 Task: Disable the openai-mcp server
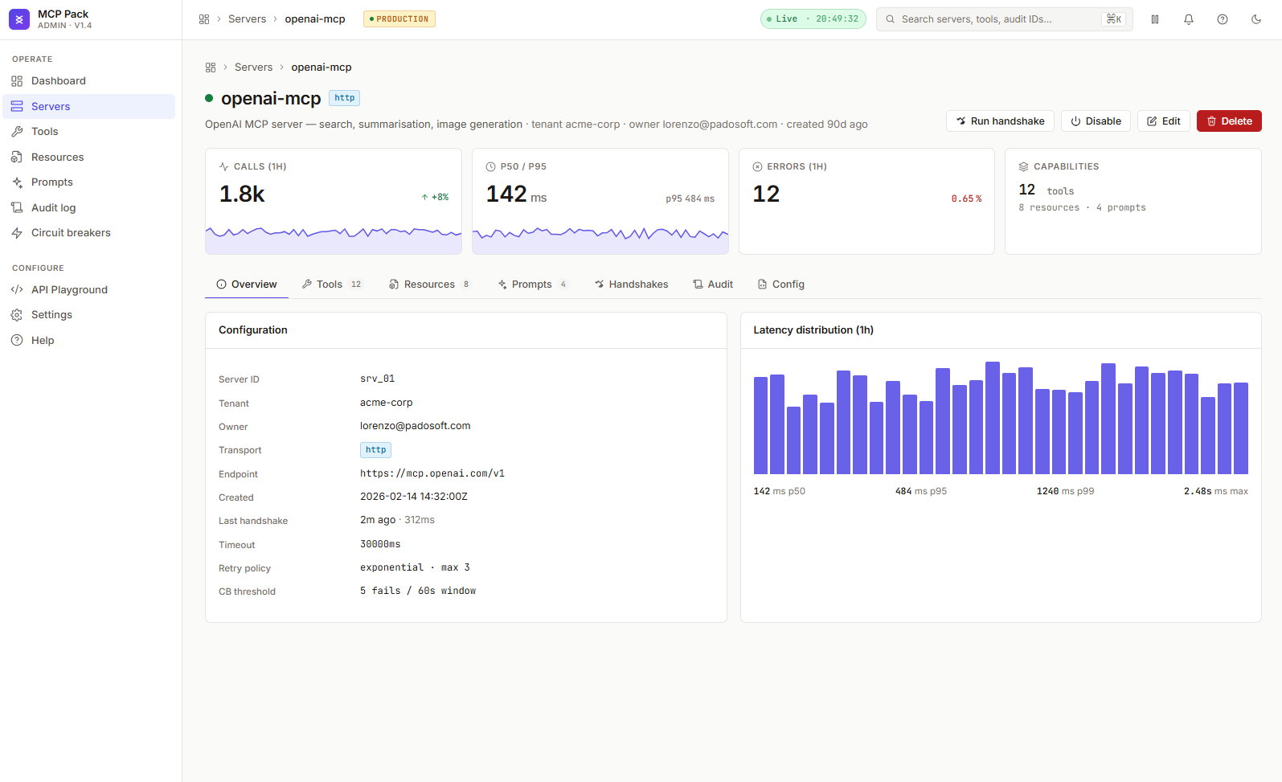1096,121
